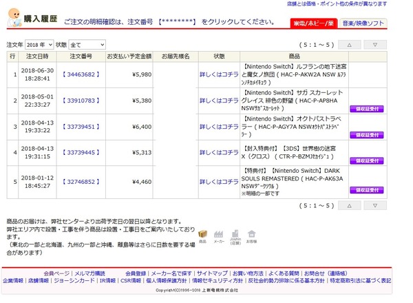Click the up arrow button below table
413x303 pixels.
click(349, 205)
